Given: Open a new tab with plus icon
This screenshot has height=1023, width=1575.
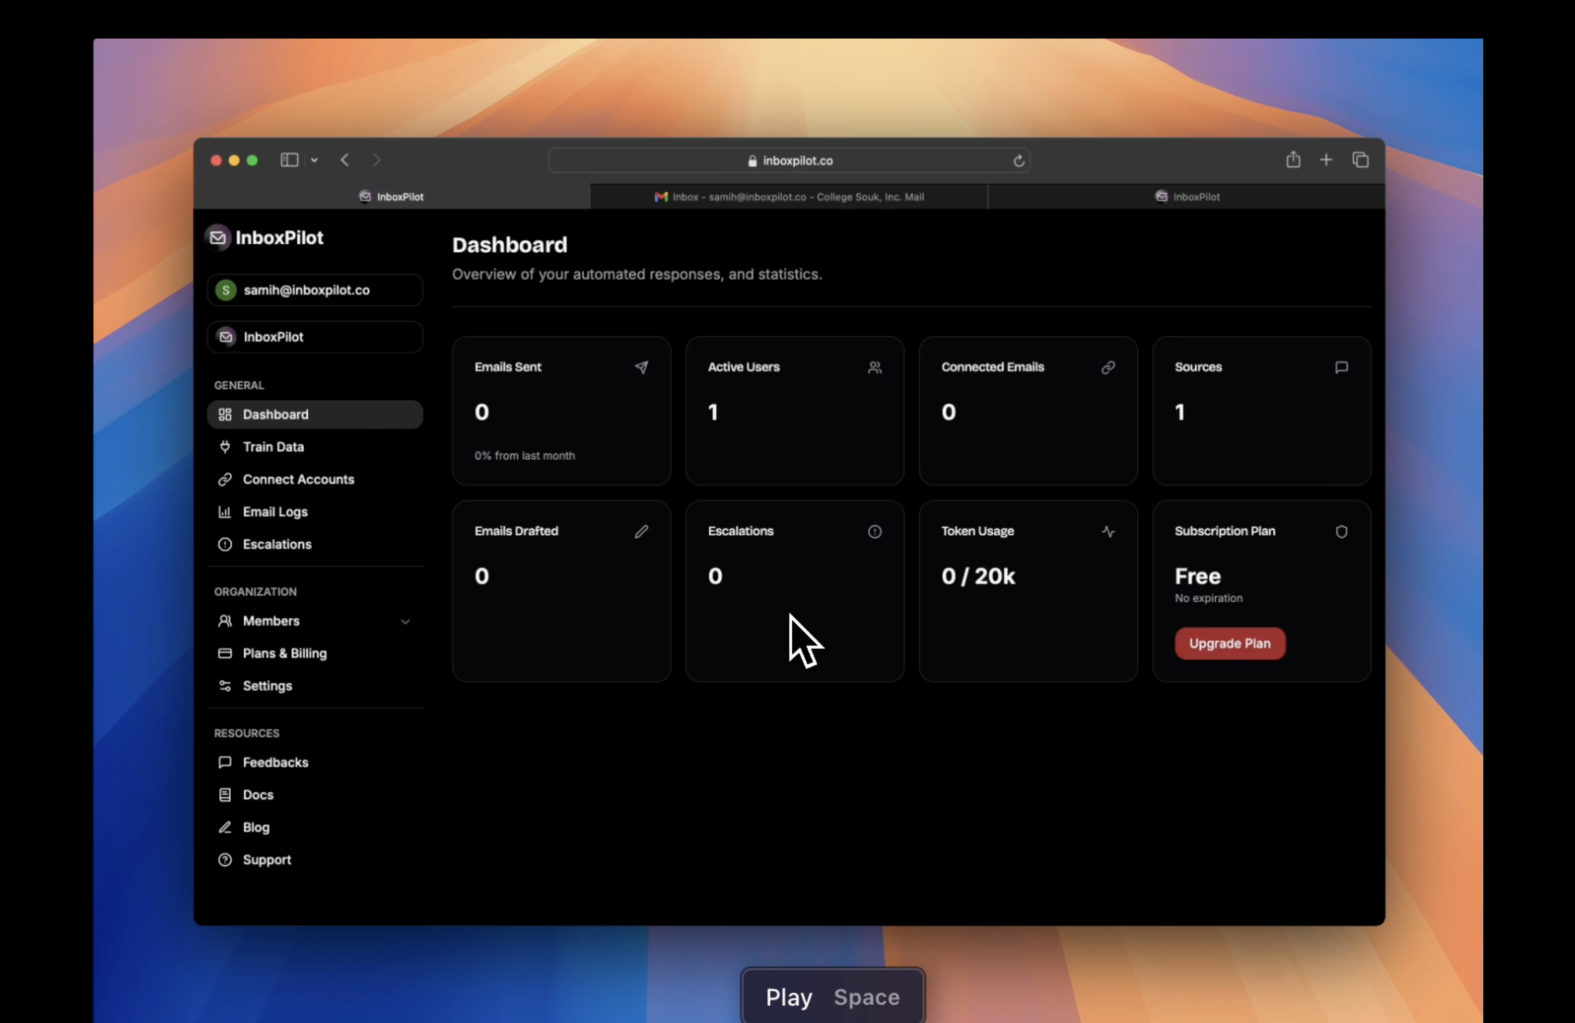Looking at the screenshot, I should click(1326, 160).
